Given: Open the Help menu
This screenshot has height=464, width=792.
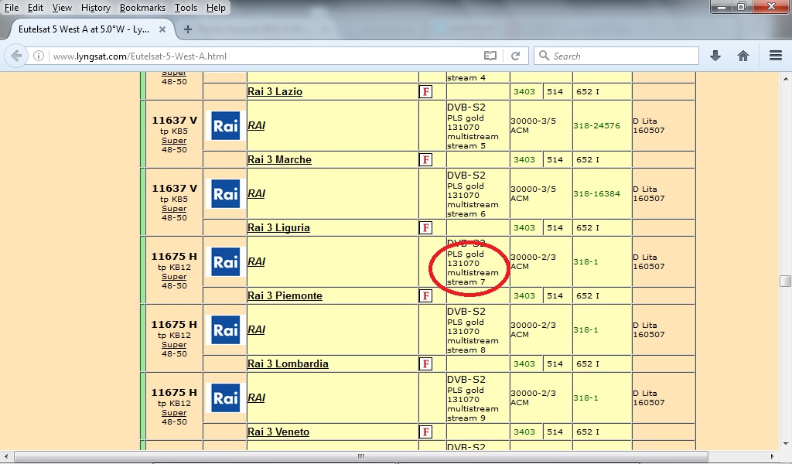Looking at the screenshot, I should pos(217,8).
